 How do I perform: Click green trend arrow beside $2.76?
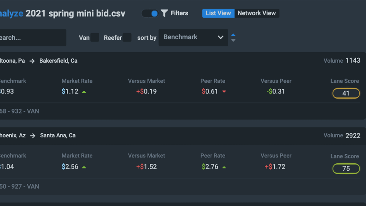point(224,167)
